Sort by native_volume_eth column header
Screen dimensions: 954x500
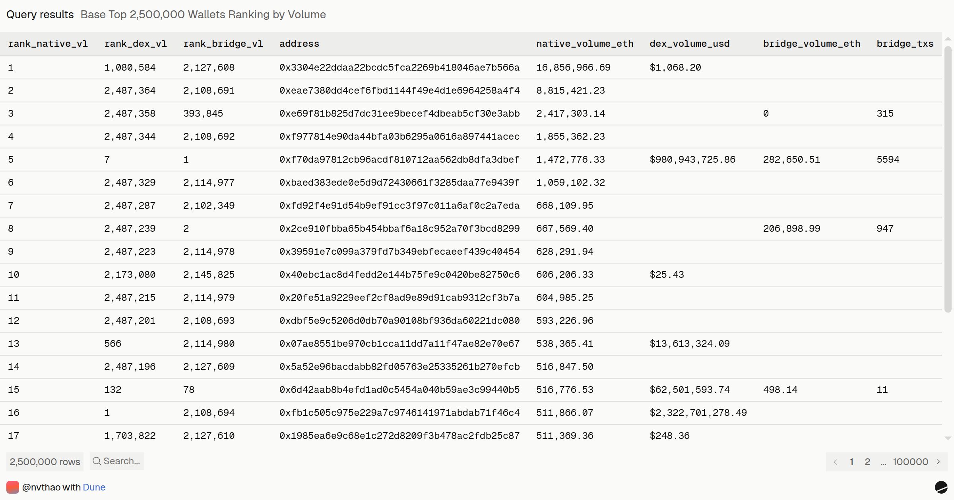(x=585, y=44)
